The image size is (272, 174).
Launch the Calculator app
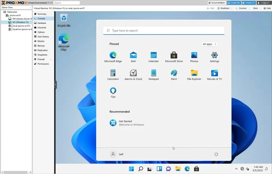click(x=113, y=73)
